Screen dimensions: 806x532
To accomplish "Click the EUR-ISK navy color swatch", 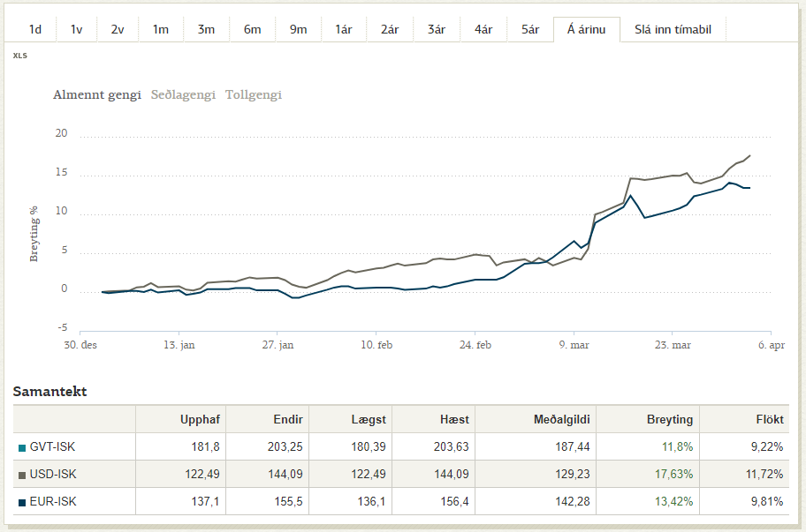I will pos(22,502).
